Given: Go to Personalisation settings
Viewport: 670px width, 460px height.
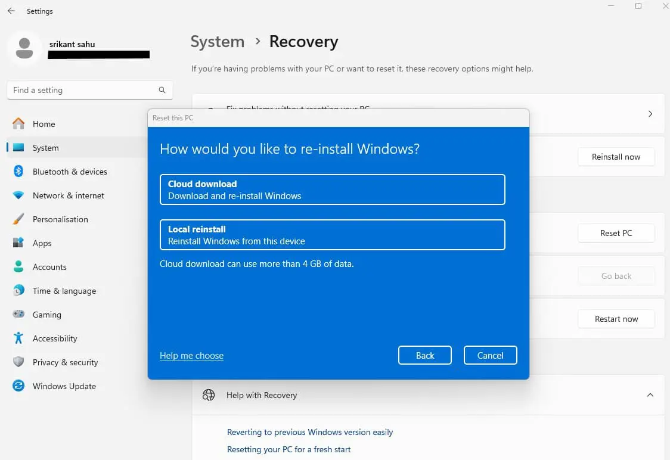Looking at the screenshot, I should coord(77,219).
